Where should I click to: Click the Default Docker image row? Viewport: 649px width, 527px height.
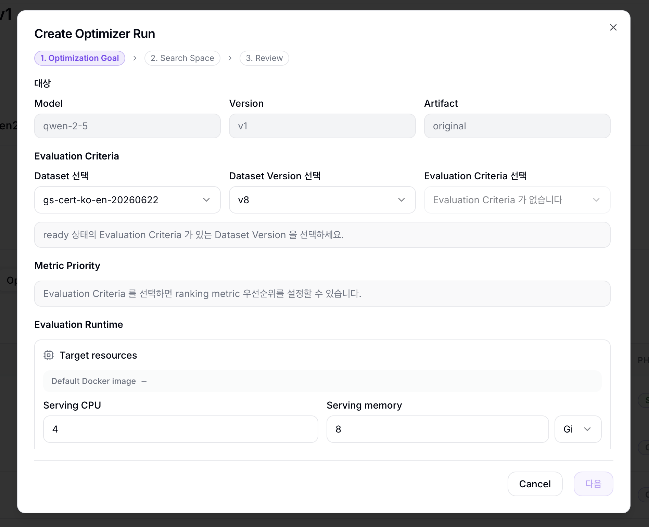point(322,381)
